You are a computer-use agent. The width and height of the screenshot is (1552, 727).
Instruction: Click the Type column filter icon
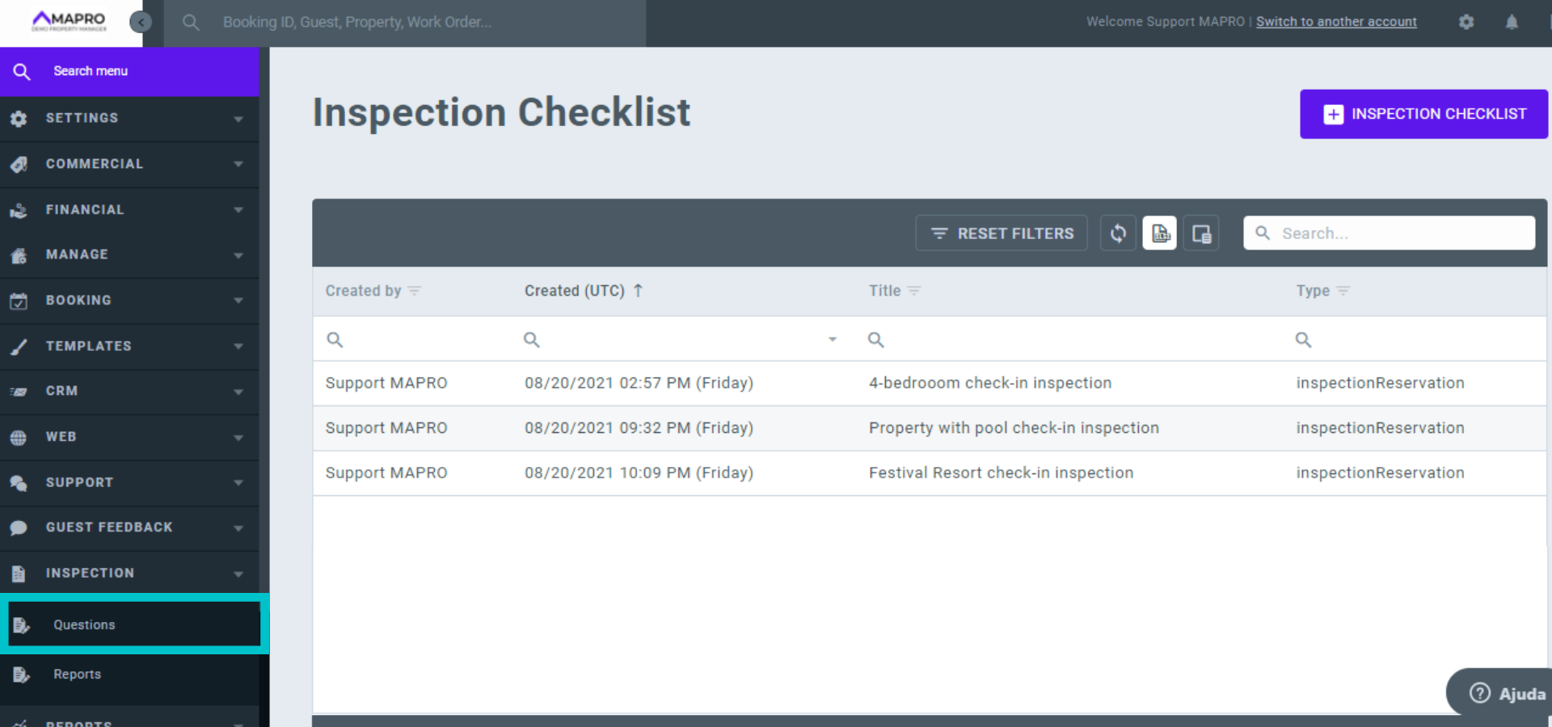[x=1343, y=291]
